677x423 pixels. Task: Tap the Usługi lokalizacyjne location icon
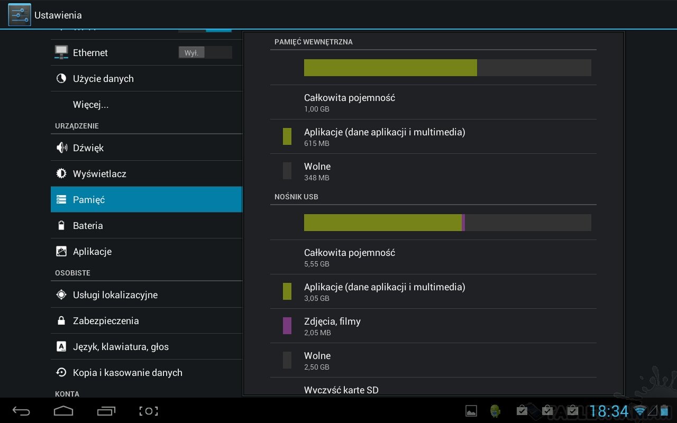pos(61,295)
